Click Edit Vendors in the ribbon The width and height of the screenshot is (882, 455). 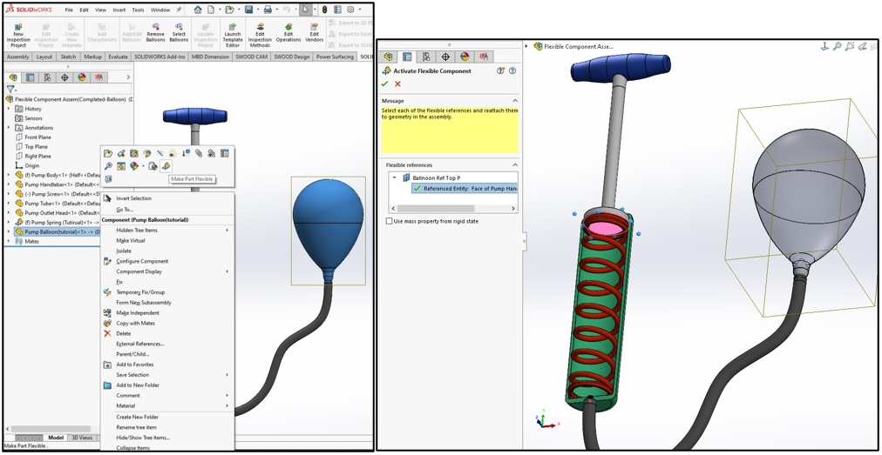point(315,33)
